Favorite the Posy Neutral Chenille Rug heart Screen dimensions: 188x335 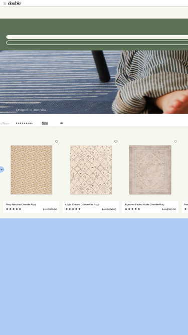coord(57,142)
